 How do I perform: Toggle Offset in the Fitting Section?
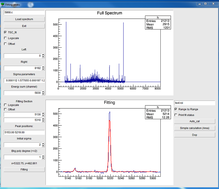(5, 109)
